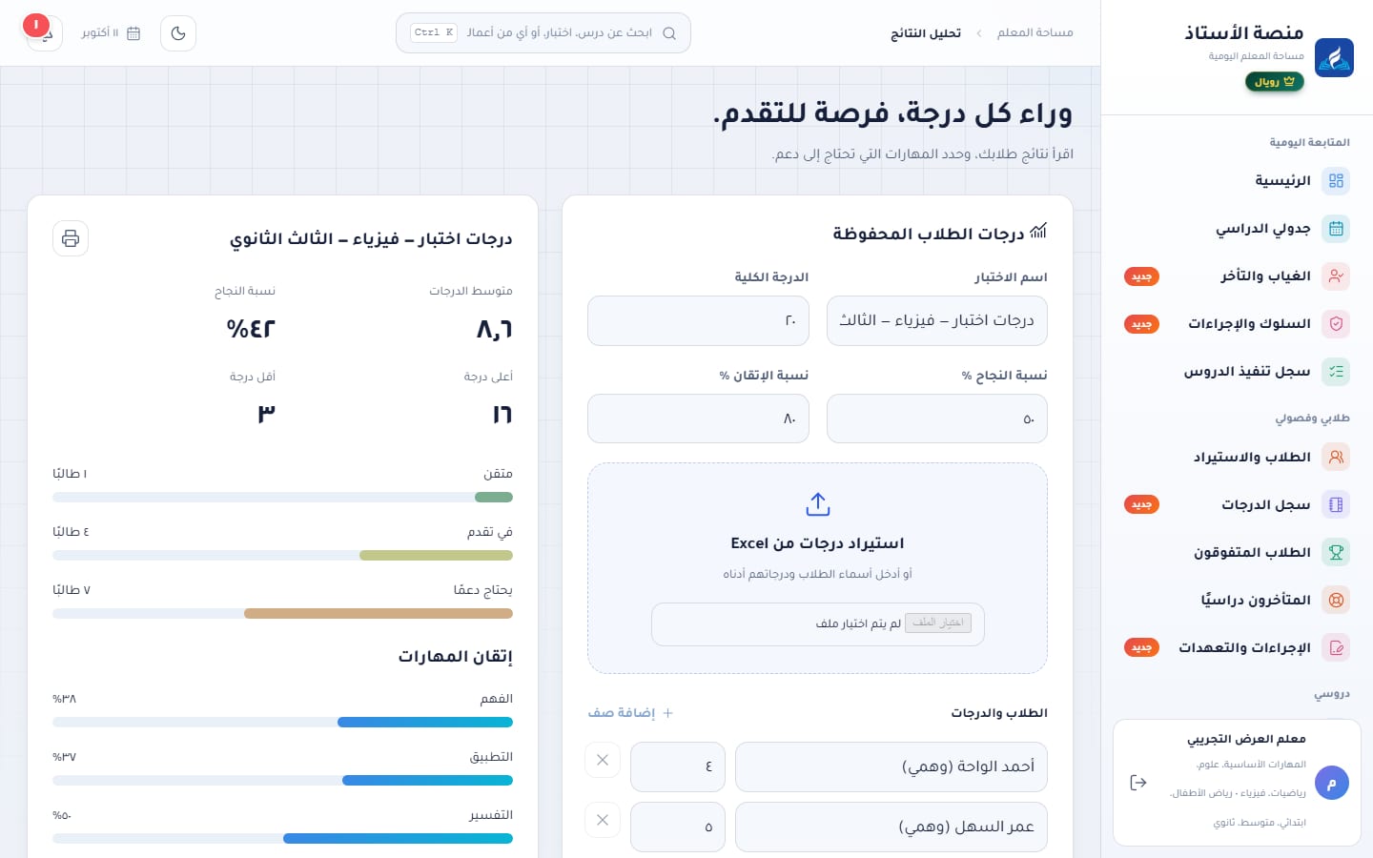Edit the عمر السهل student name field
This screenshot has height=858, width=1373.
pyautogui.click(x=891, y=827)
